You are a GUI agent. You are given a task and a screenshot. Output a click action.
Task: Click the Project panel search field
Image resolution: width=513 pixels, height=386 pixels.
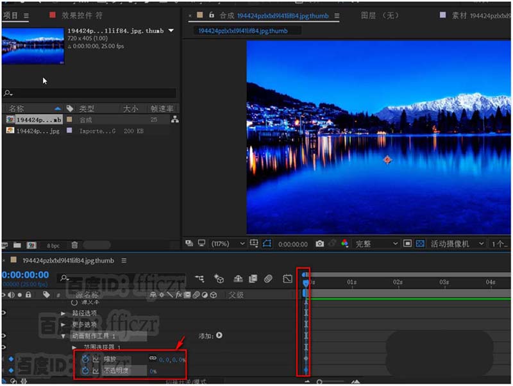coord(90,93)
